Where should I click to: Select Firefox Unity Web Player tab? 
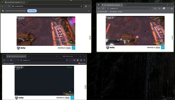point(16,56)
